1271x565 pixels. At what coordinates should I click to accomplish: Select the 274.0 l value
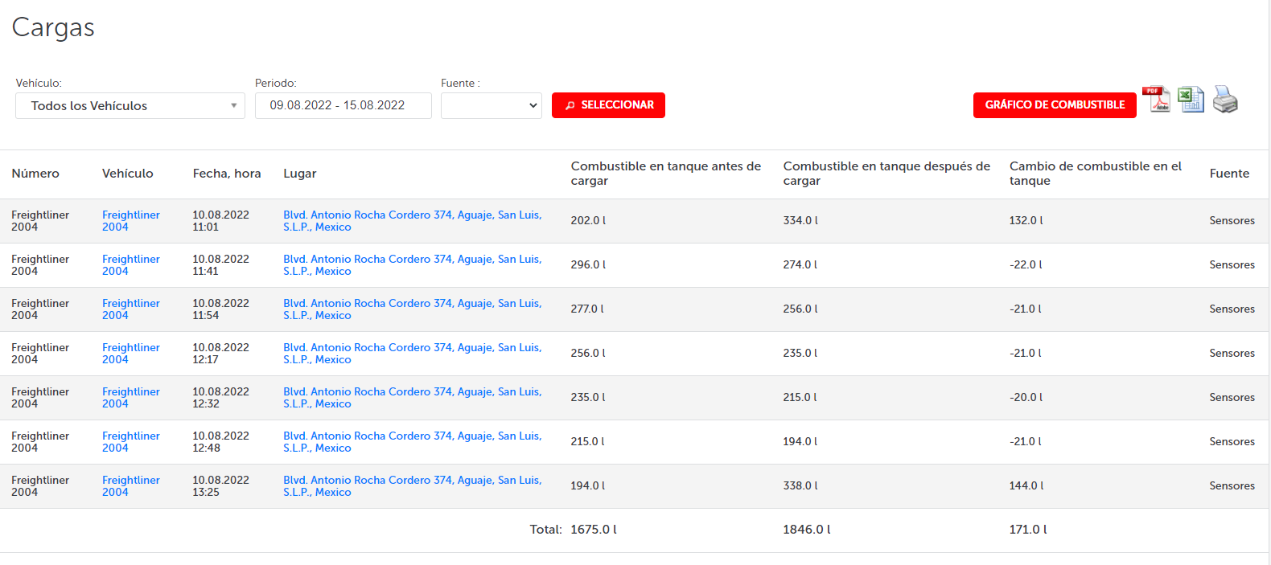pyautogui.click(x=800, y=264)
